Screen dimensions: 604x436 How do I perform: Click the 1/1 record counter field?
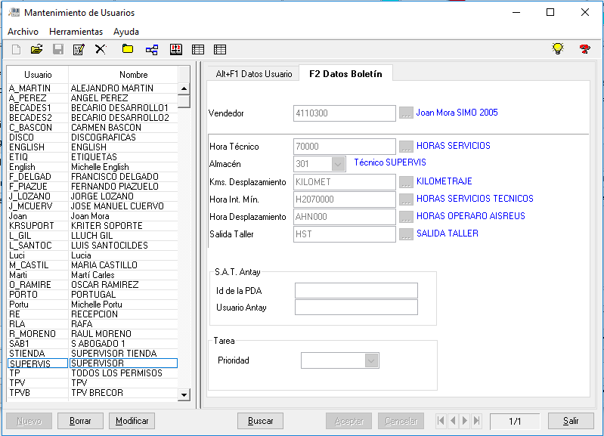(515, 421)
